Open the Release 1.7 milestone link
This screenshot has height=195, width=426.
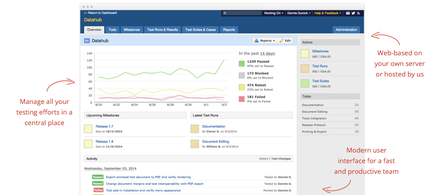tap(104, 126)
